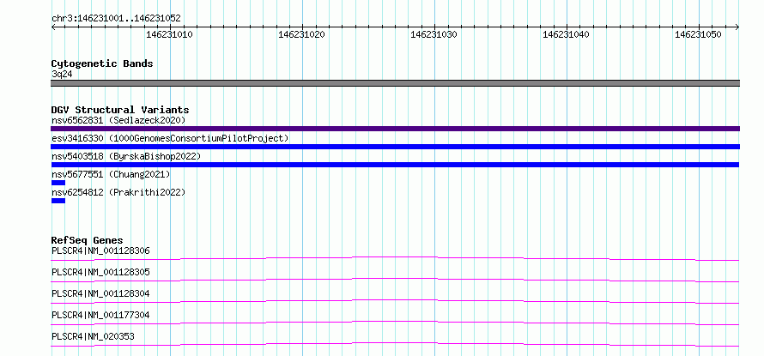Click transcript label PLSCR4|NM_001128305
Screen dimensions: 764x356
pos(100,272)
